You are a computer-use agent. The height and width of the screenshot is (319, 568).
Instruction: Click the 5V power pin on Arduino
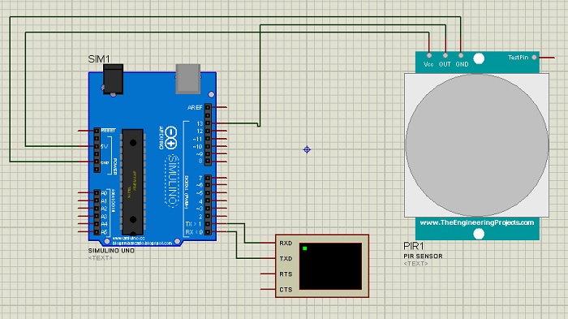pyautogui.click(x=97, y=146)
